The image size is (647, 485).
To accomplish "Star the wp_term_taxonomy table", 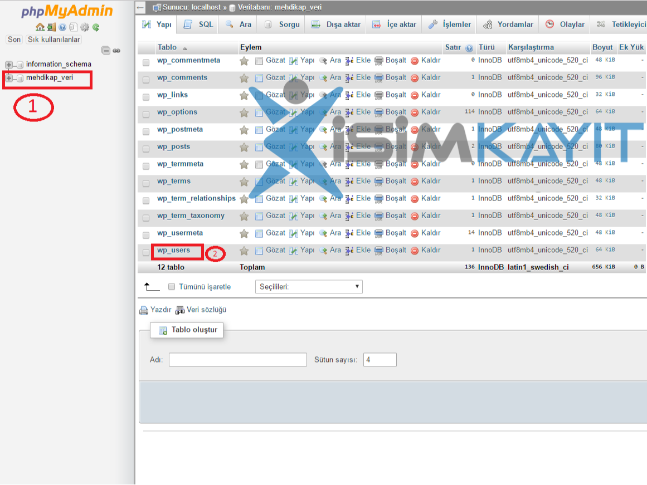I will click(x=244, y=216).
